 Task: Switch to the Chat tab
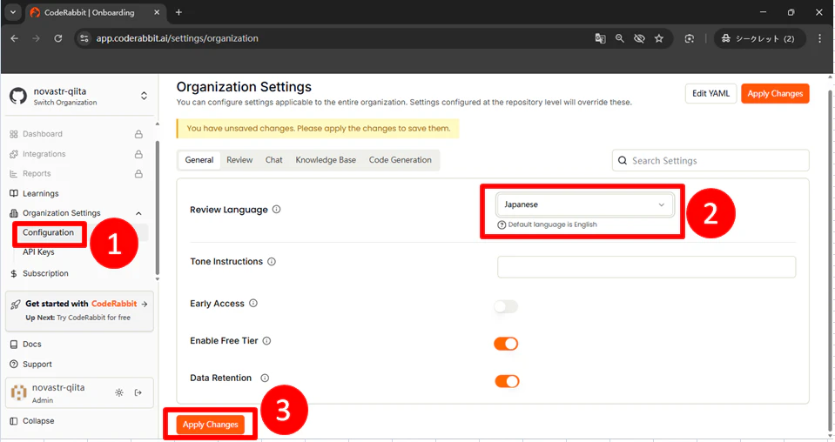pos(273,160)
